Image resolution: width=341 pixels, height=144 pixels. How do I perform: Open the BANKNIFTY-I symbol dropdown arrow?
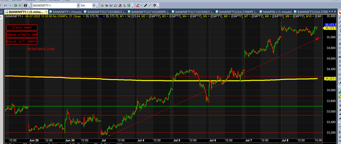pyautogui.click(x=78, y=5)
